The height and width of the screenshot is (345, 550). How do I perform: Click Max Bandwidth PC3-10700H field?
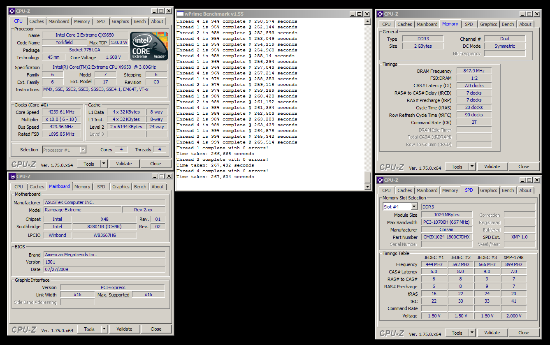[x=447, y=222]
